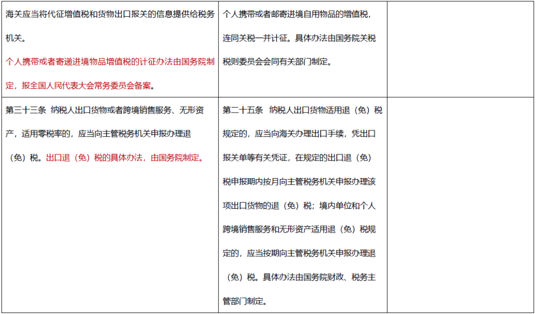The width and height of the screenshot is (536, 314).
Task: Click the line starting '跨境销售服务和无形资产'
Action: (299, 230)
